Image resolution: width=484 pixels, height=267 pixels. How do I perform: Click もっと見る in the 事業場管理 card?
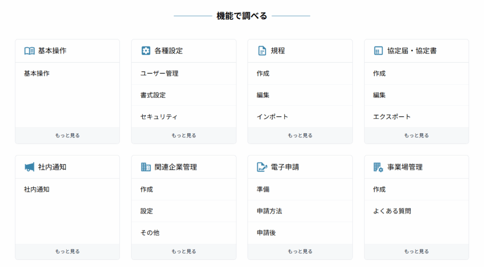[416, 251]
